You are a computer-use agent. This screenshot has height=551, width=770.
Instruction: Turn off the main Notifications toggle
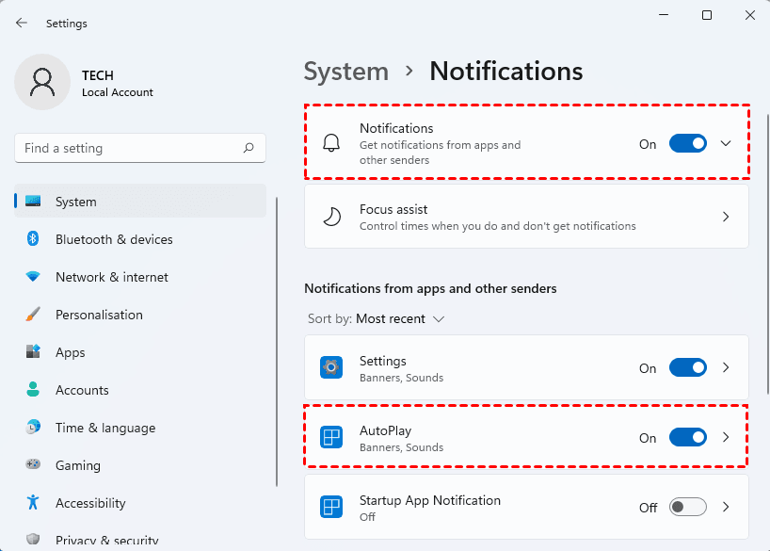point(687,143)
